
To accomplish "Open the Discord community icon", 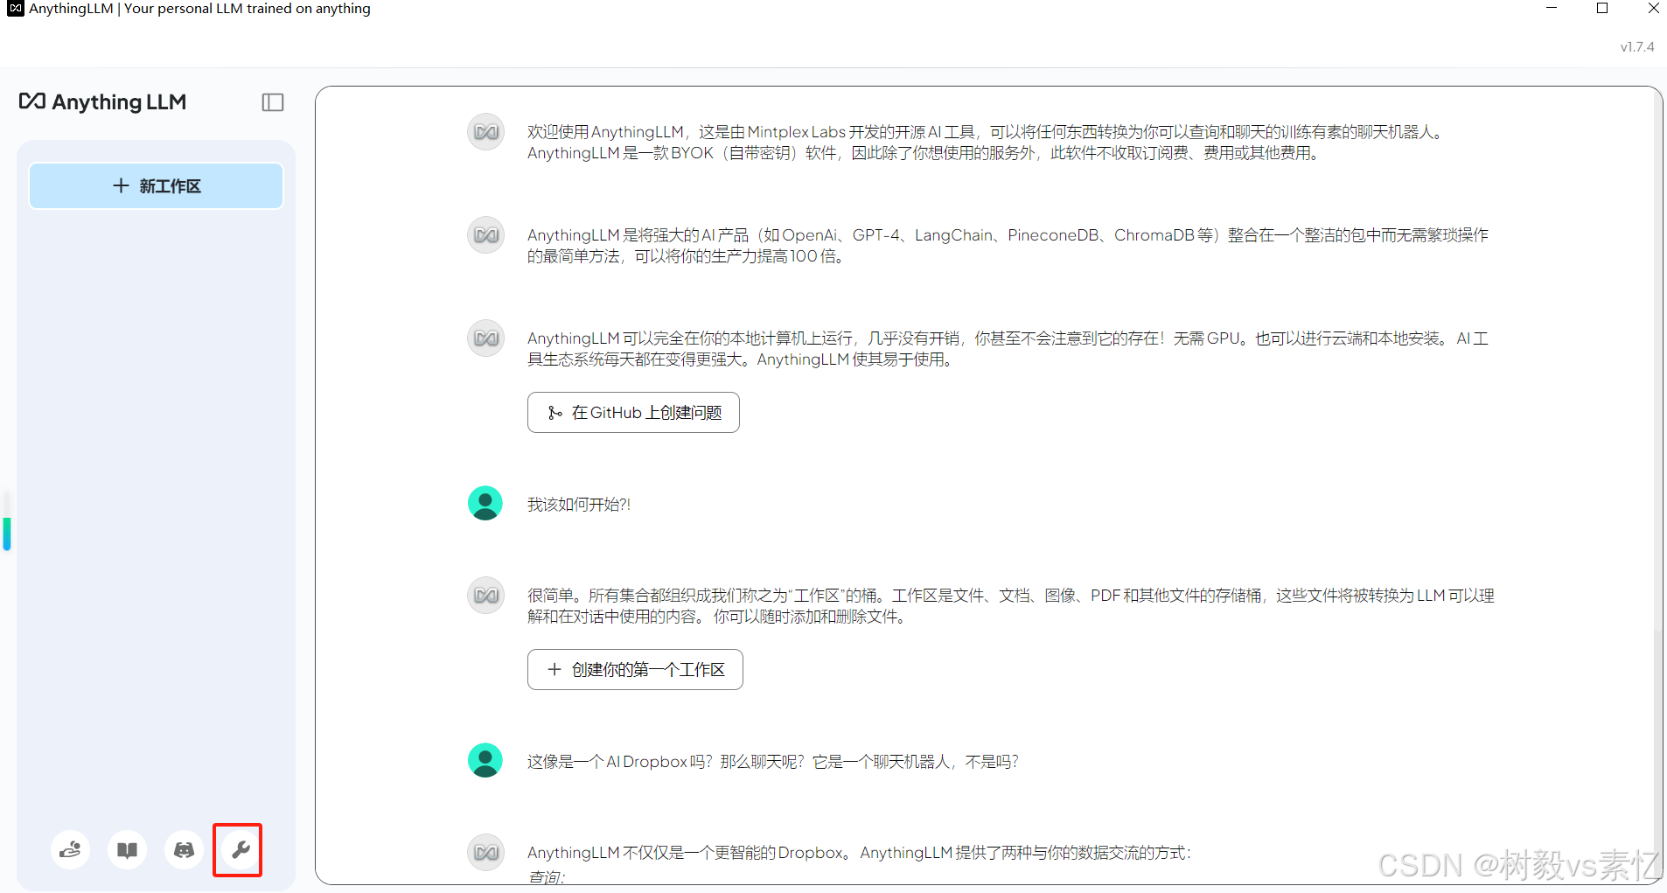I will pos(184,849).
